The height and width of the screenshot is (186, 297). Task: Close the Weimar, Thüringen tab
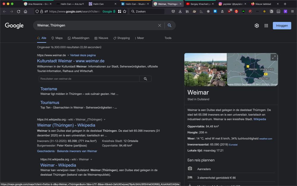(181, 4)
